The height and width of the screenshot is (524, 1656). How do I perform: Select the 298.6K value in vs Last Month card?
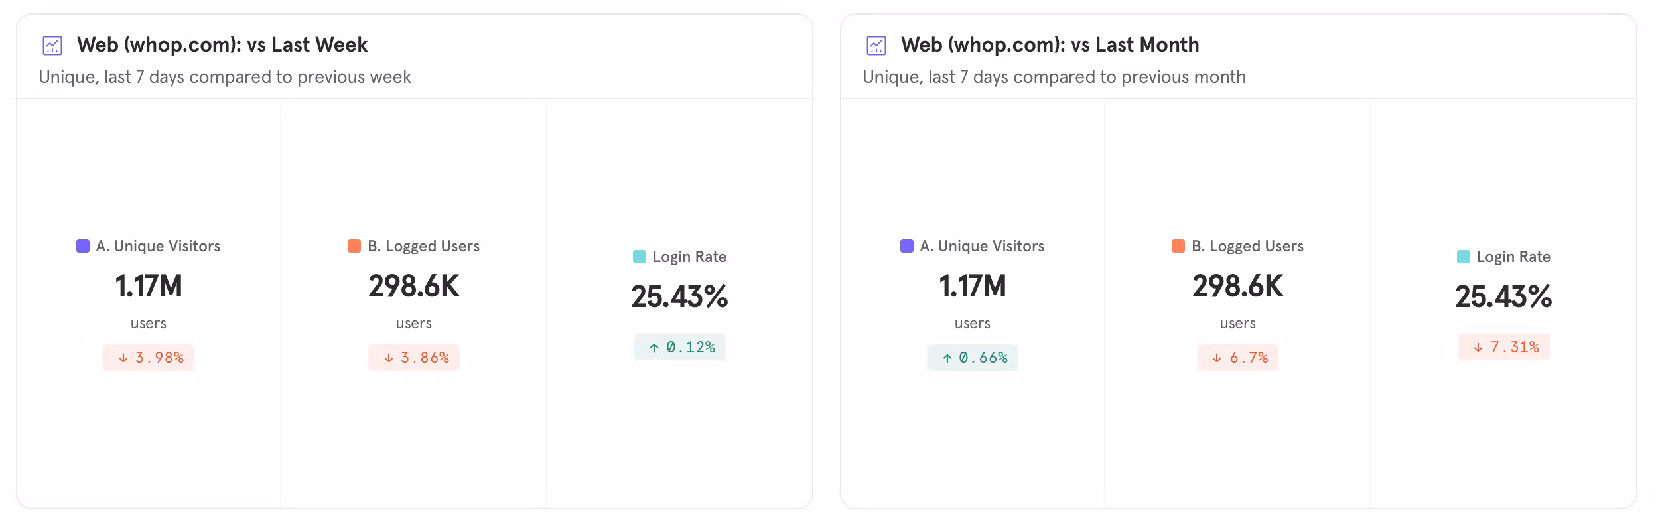1238,287
